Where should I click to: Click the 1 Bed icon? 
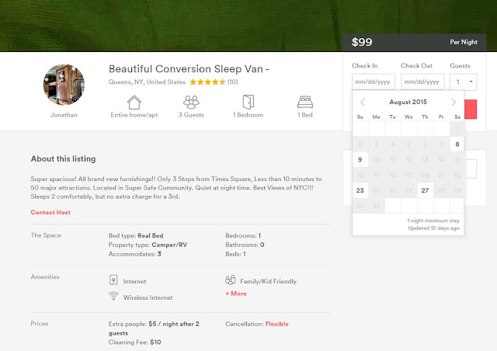(304, 103)
